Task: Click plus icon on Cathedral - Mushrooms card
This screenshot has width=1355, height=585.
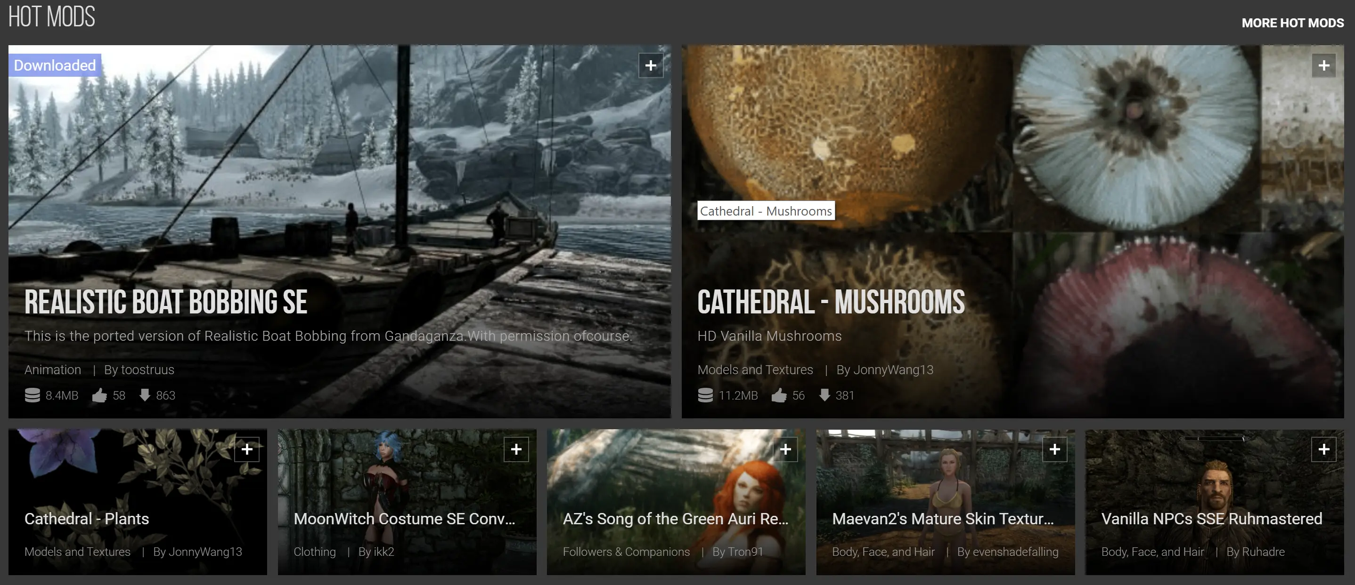Action: [x=1324, y=66]
